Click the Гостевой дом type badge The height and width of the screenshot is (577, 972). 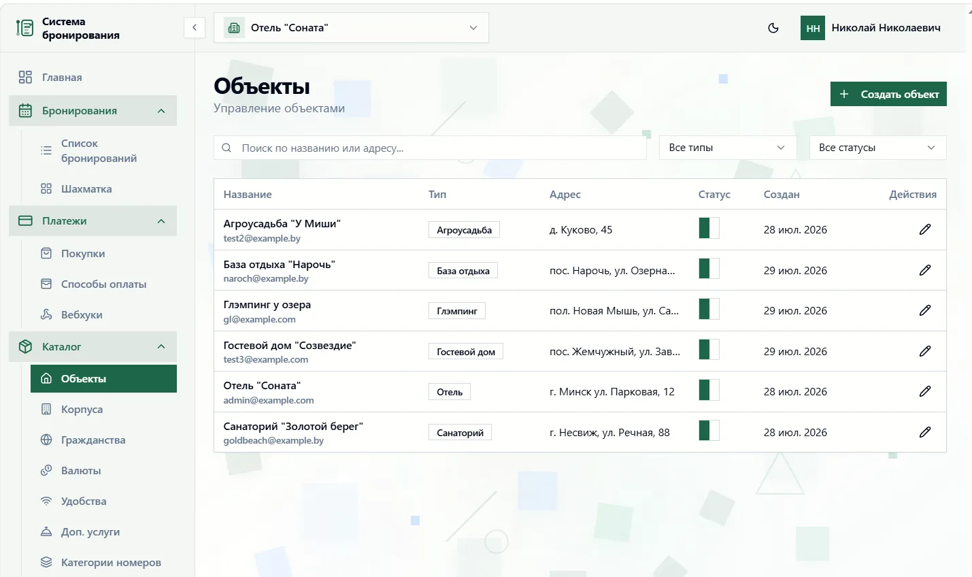tap(466, 352)
